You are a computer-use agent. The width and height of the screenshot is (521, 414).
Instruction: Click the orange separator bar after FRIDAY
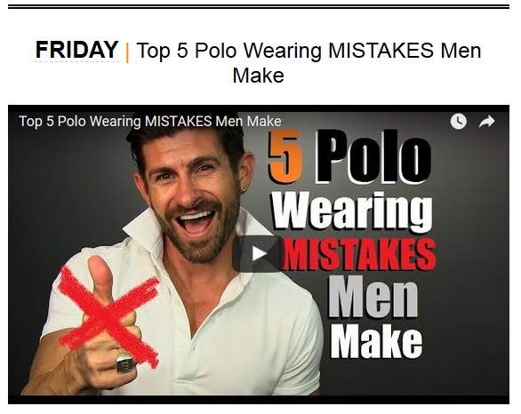pos(127,52)
